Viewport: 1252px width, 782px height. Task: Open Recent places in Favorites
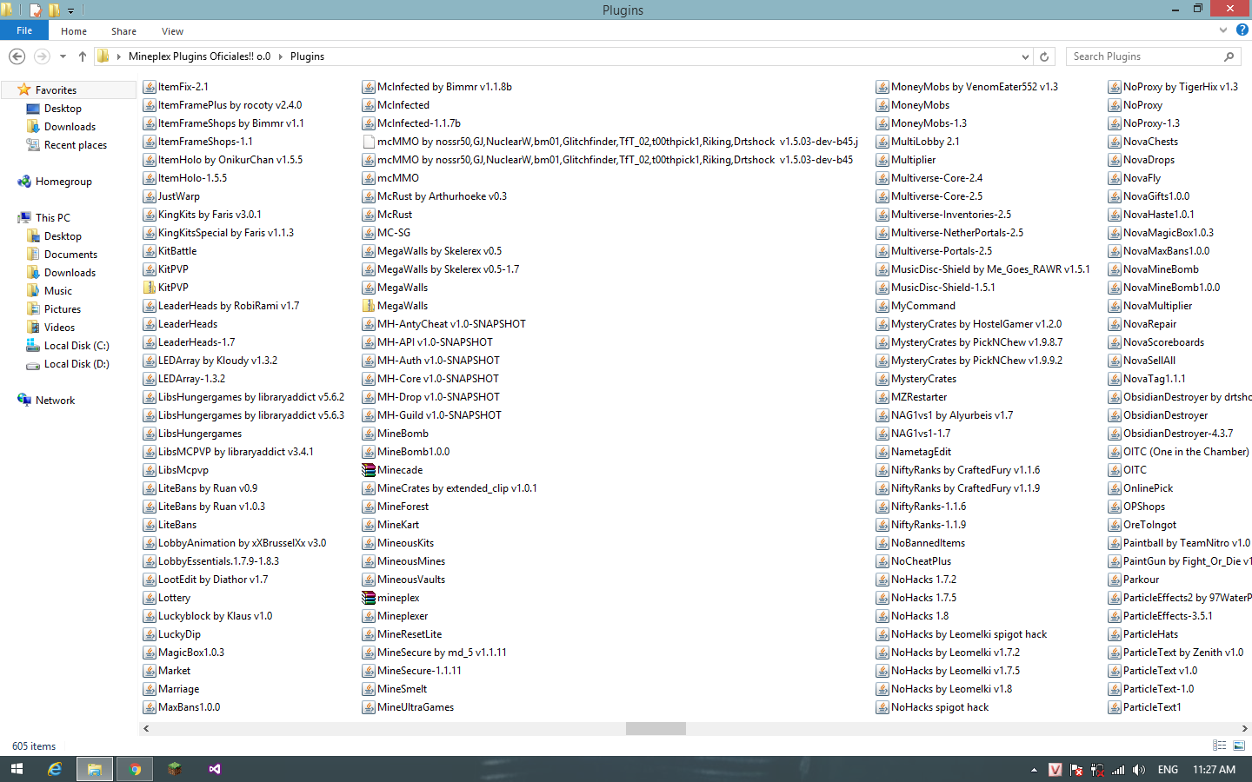pyautogui.click(x=76, y=145)
